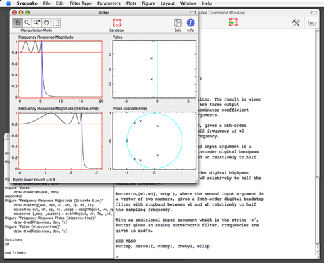Screen dimensions: 324x263
Task: Click the red sandbox icon in Command Window
Action: pyautogui.click(x=234, y=22)
